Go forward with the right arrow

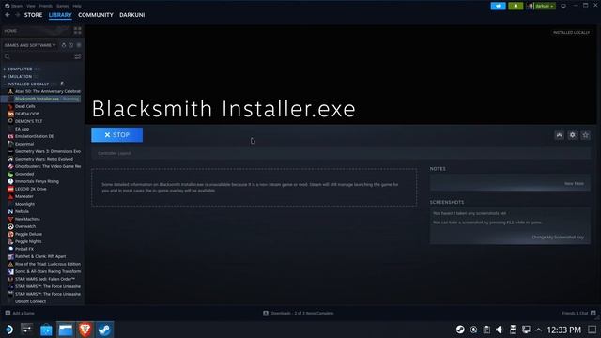[x=17, y=15]
